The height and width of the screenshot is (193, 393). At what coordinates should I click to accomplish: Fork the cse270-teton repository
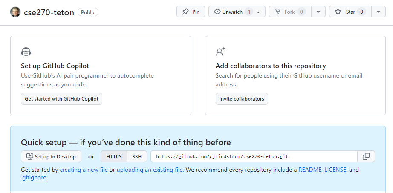click(290, 12)
